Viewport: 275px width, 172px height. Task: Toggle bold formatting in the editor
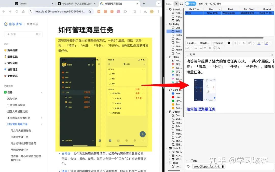235,43
